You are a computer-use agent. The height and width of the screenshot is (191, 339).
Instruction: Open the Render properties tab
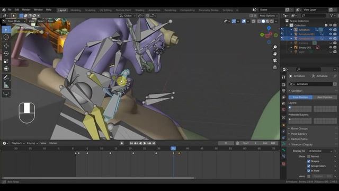[284, 85]
